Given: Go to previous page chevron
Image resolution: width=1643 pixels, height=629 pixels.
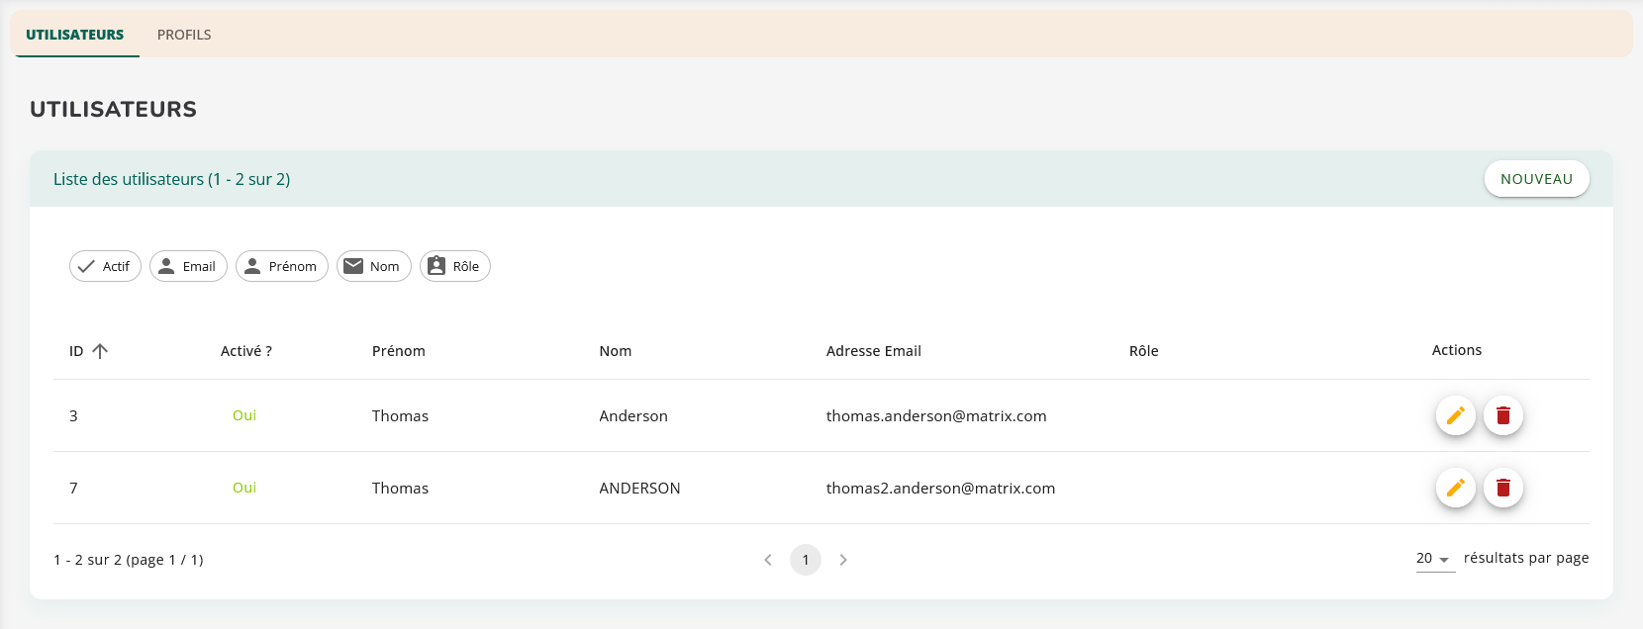Looking at the screenshot, I should pos(768,560).
